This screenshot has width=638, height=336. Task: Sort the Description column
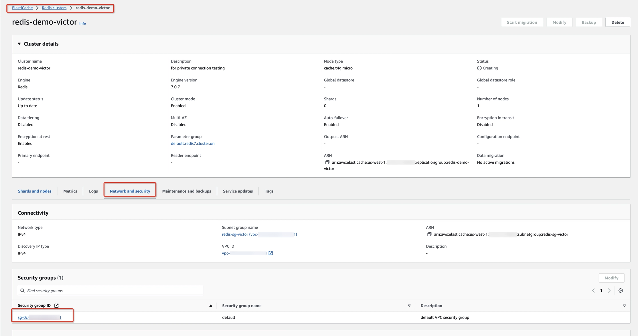tap(624, 306)
